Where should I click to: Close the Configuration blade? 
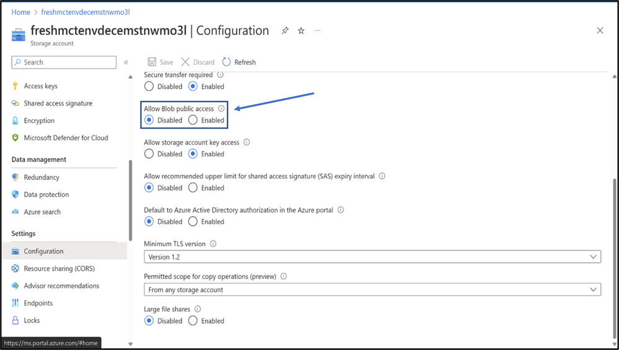(x=600, y=30)
